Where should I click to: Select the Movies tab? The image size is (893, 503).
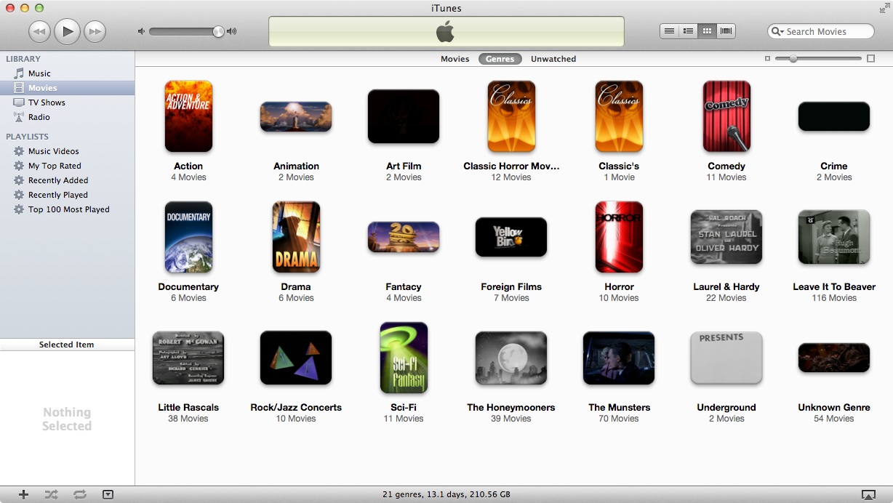click(x=455, y=59)
